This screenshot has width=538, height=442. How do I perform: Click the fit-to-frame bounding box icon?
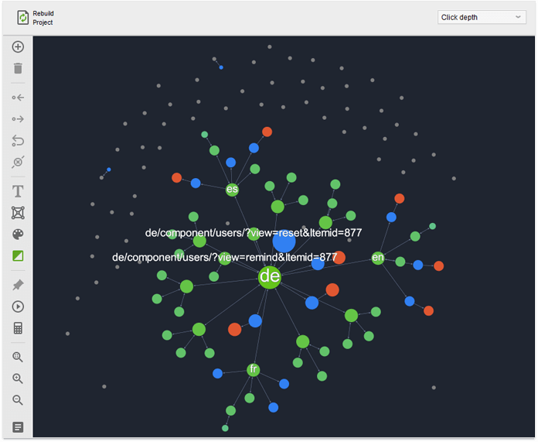18,213
